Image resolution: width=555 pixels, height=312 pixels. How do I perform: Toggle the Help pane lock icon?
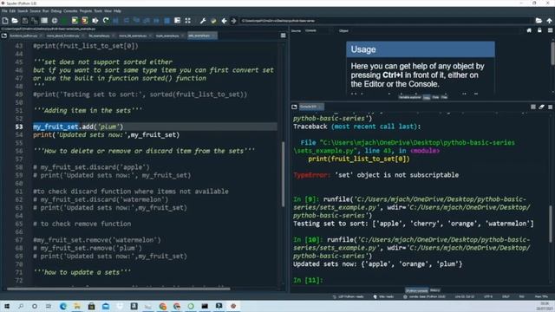pos(539,31)
